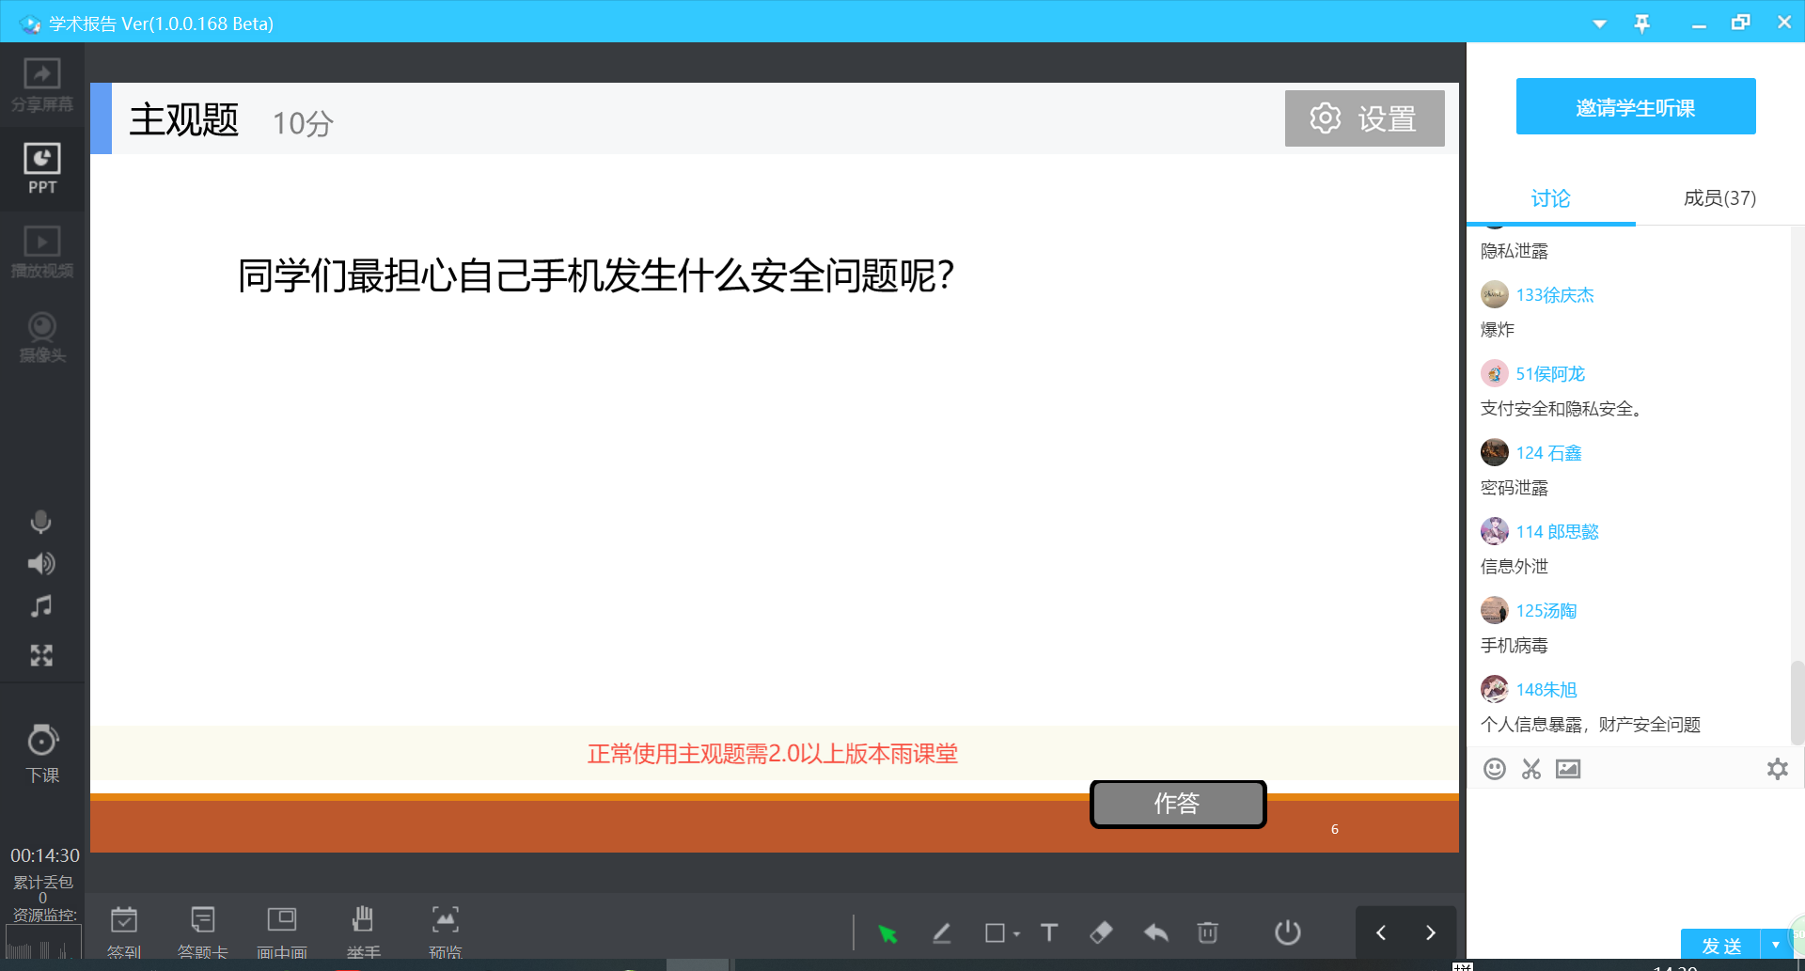This screenshot has height=971, width=1805.
Task: Switch to the 成员(37) tab
Action: coord(1719,198)
